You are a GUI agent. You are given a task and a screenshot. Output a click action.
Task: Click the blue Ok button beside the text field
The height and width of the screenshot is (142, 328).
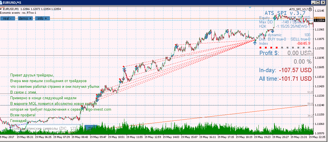pyautogui.click(x=91, y=128)
